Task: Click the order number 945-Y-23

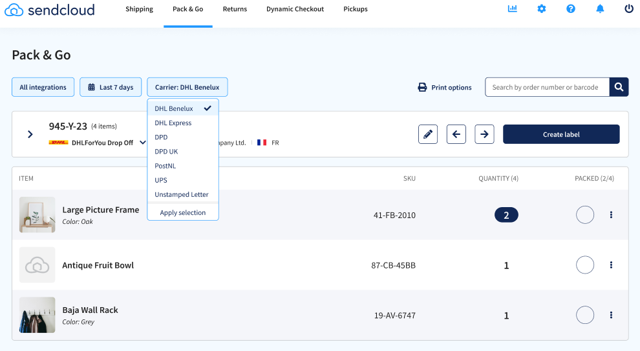Action: (68, 126)
